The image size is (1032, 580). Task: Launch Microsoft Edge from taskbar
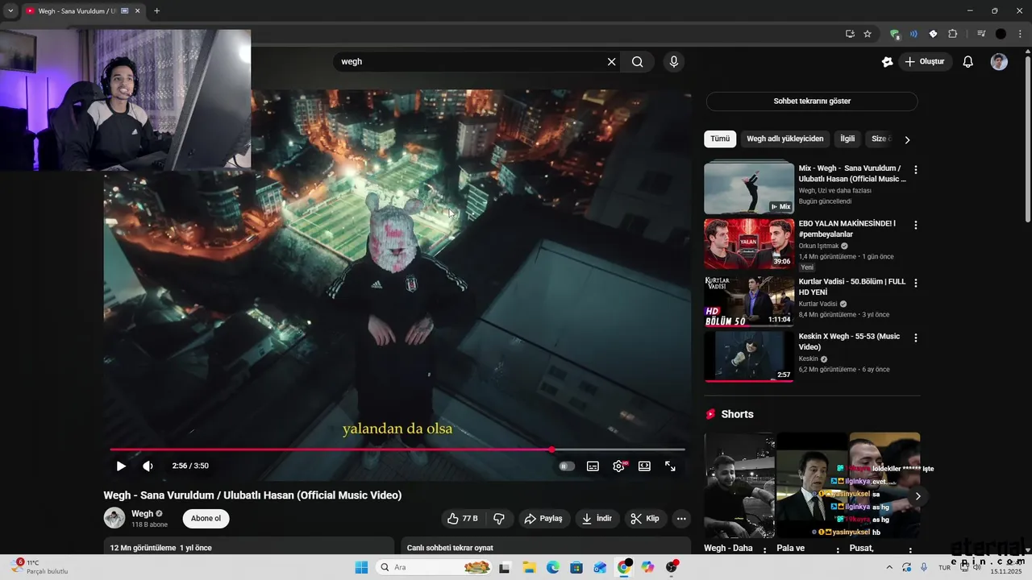553,567
